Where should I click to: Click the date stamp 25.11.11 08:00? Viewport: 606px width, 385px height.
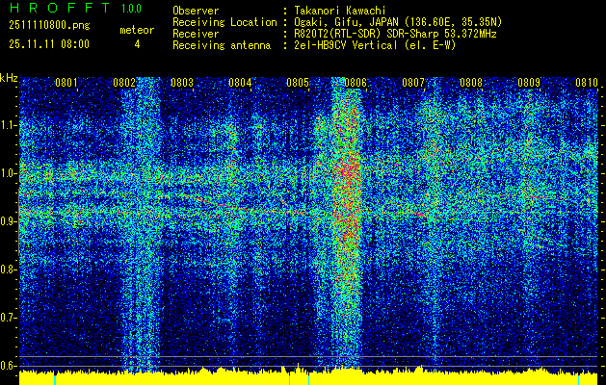[49, 43]
